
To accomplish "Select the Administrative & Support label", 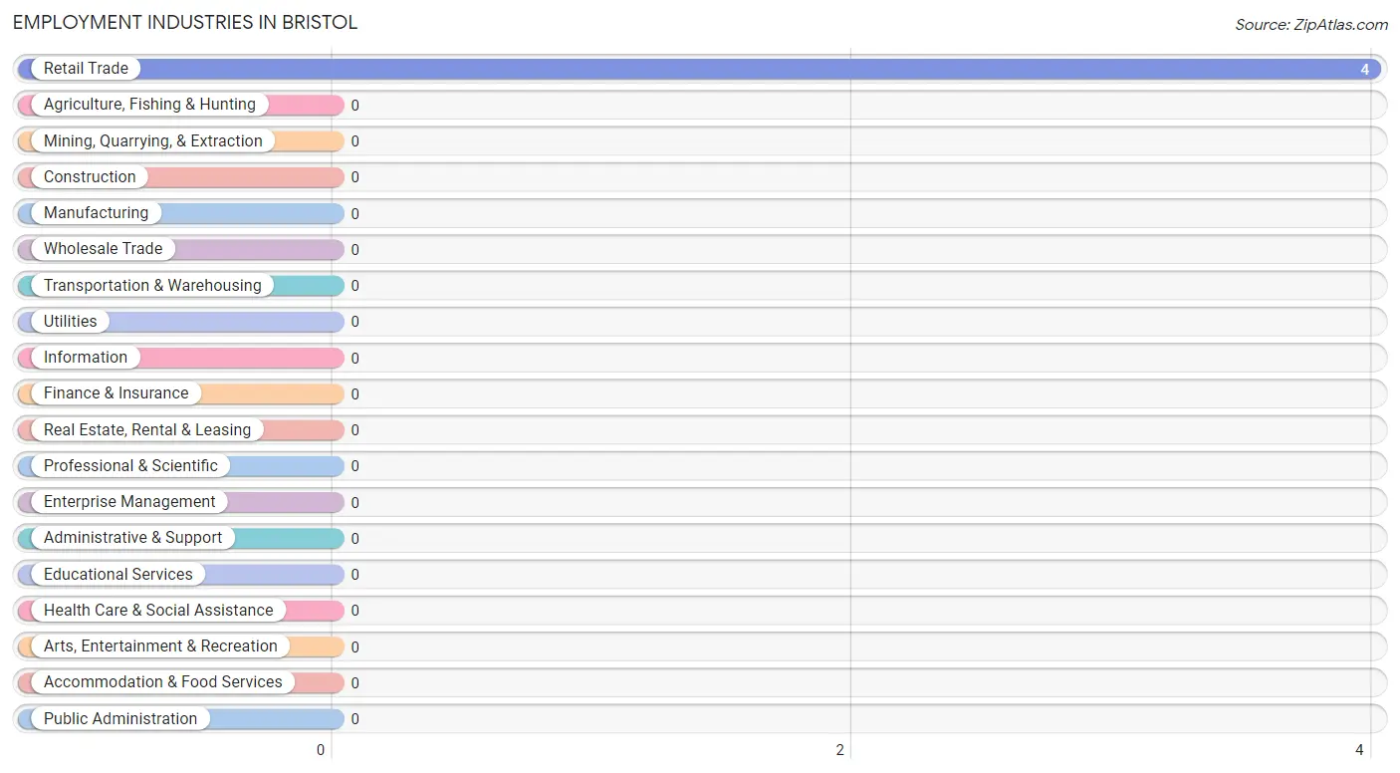I will pyautogui.click(x=133, y=538).
